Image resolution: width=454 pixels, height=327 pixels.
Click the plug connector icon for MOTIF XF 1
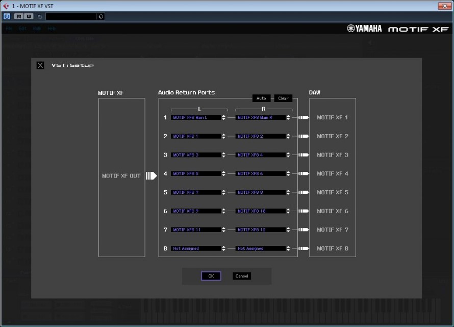click(304, 117)
